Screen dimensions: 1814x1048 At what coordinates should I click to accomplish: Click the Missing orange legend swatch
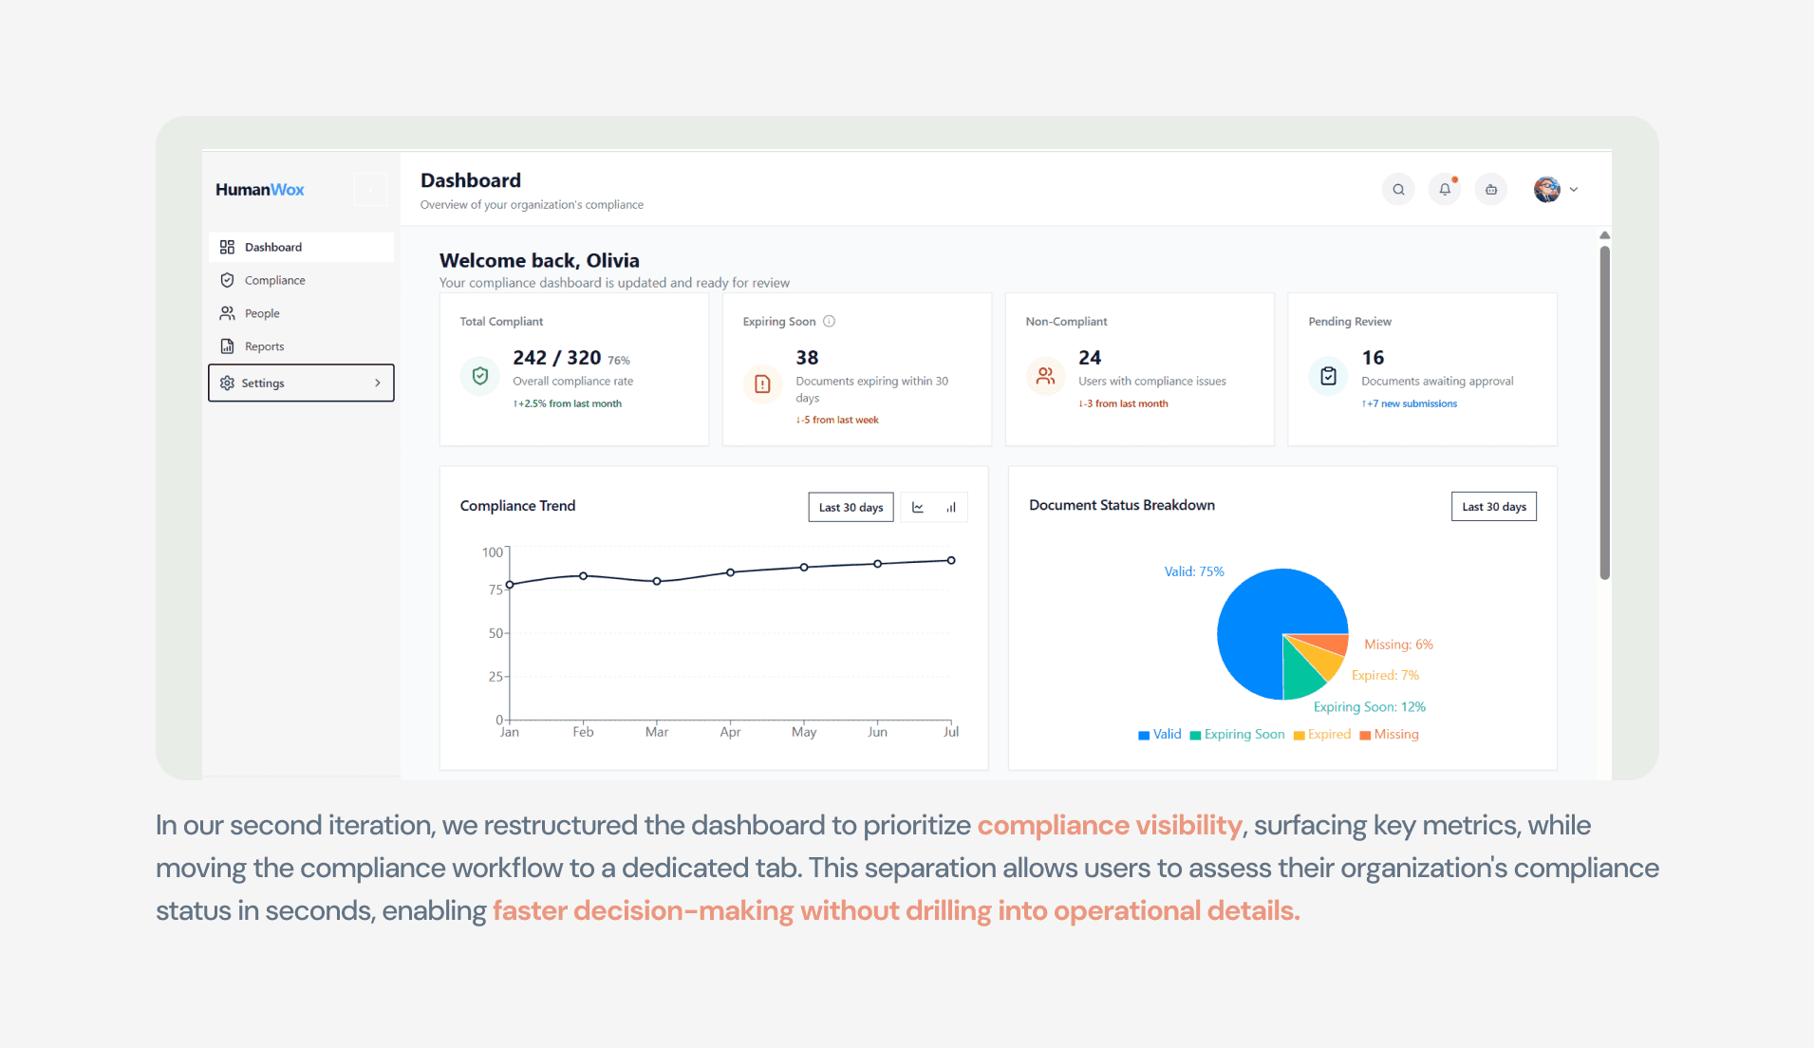point(1365,735)
